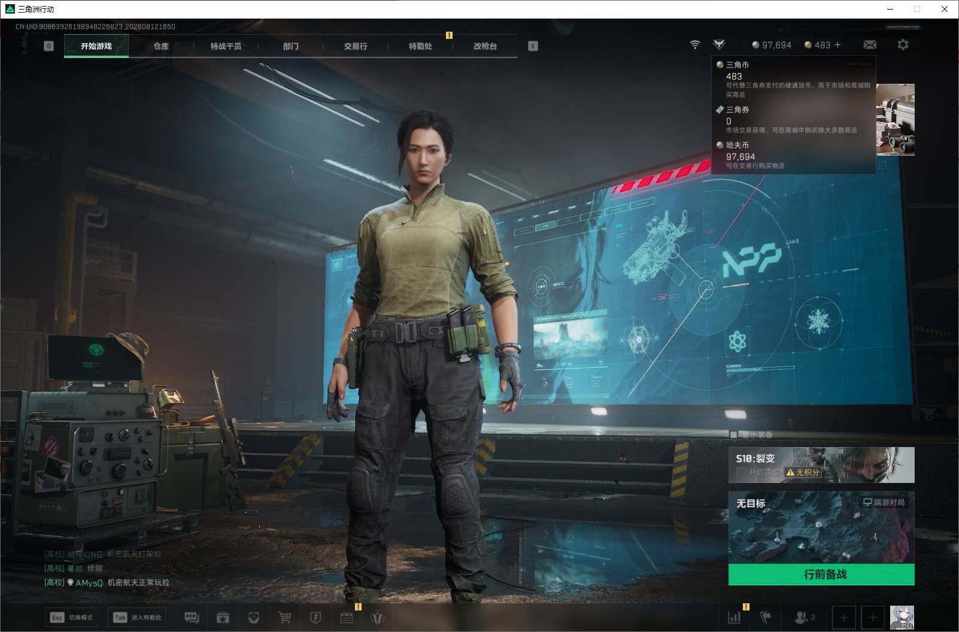959x632 pixels.
Task: Open the winged eagle rank emblem
Action: [719, 44]
